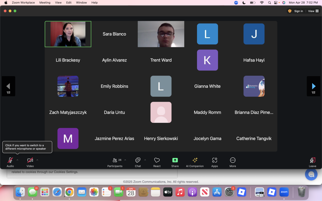Open Siri from the menu bar
The image size is (322, 201).
pyautogui.click(x=284, y=3)
